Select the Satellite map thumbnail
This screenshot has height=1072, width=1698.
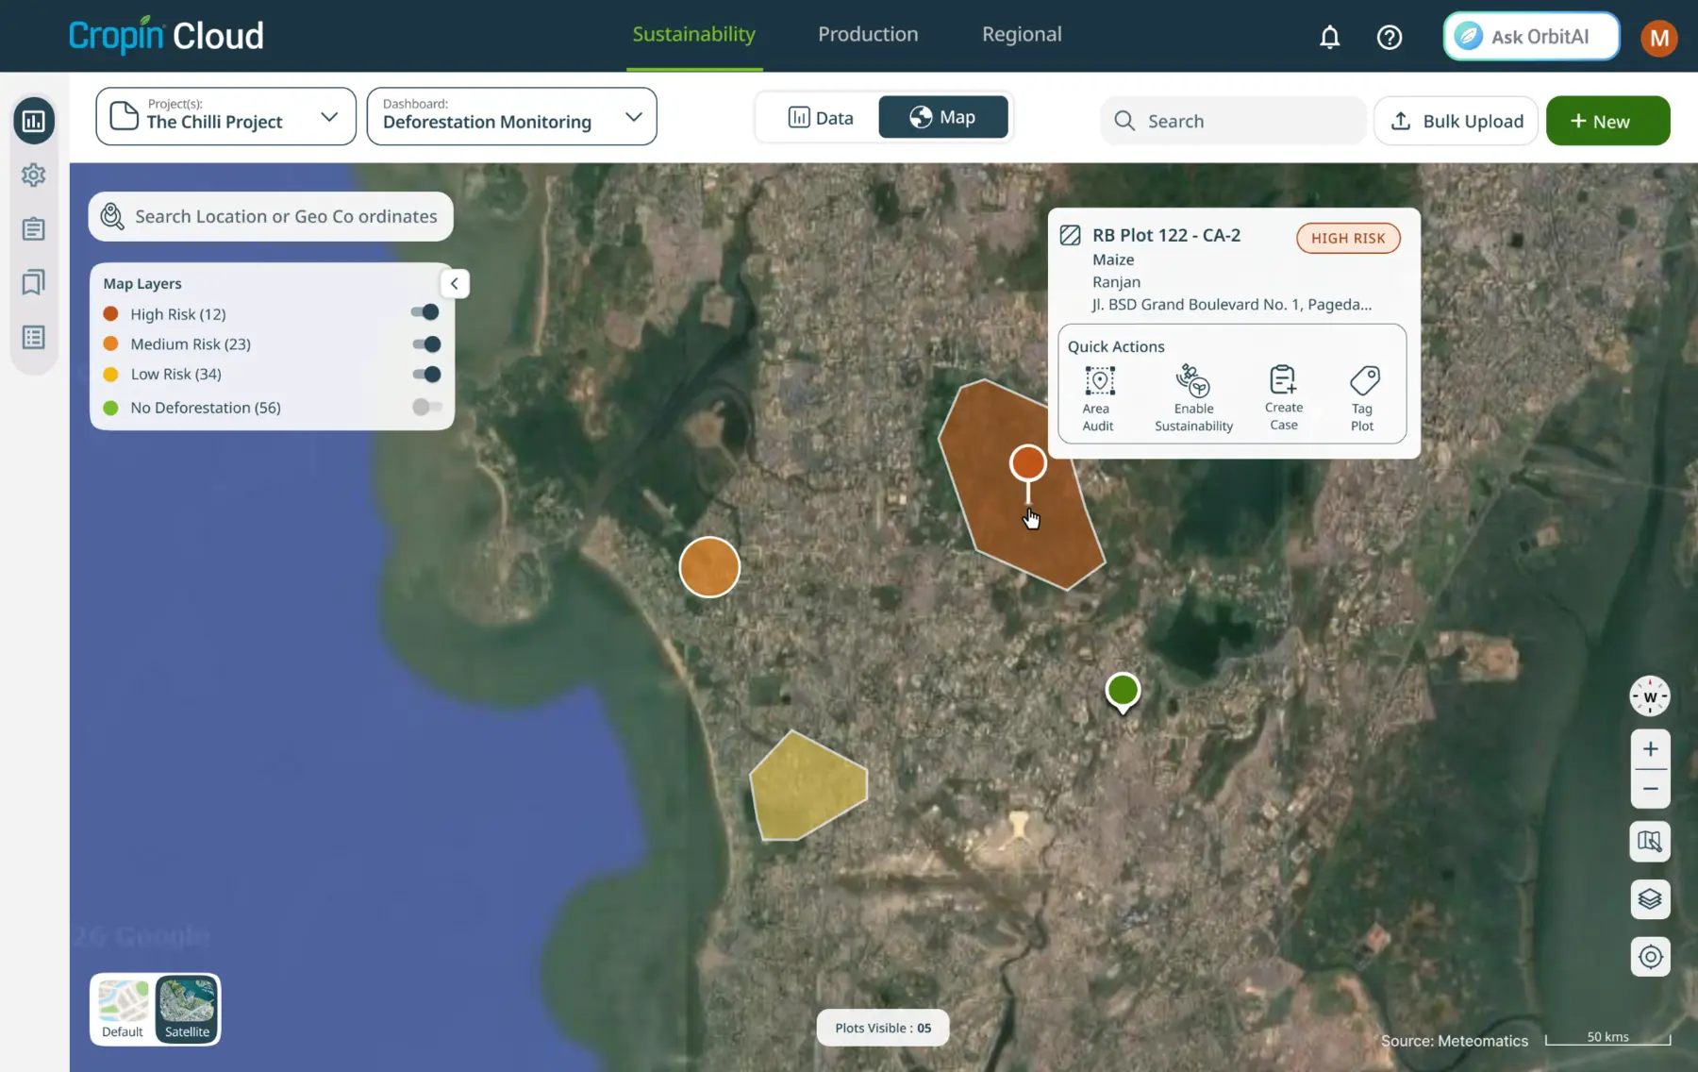[187, 1009]
